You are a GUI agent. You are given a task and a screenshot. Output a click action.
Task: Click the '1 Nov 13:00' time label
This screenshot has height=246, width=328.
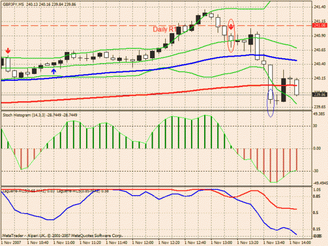coord(221,243)
